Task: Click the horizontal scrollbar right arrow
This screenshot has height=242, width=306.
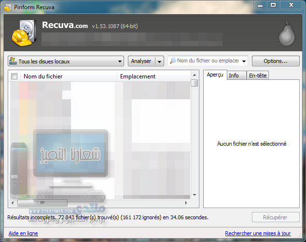Action: pos(186,203)
